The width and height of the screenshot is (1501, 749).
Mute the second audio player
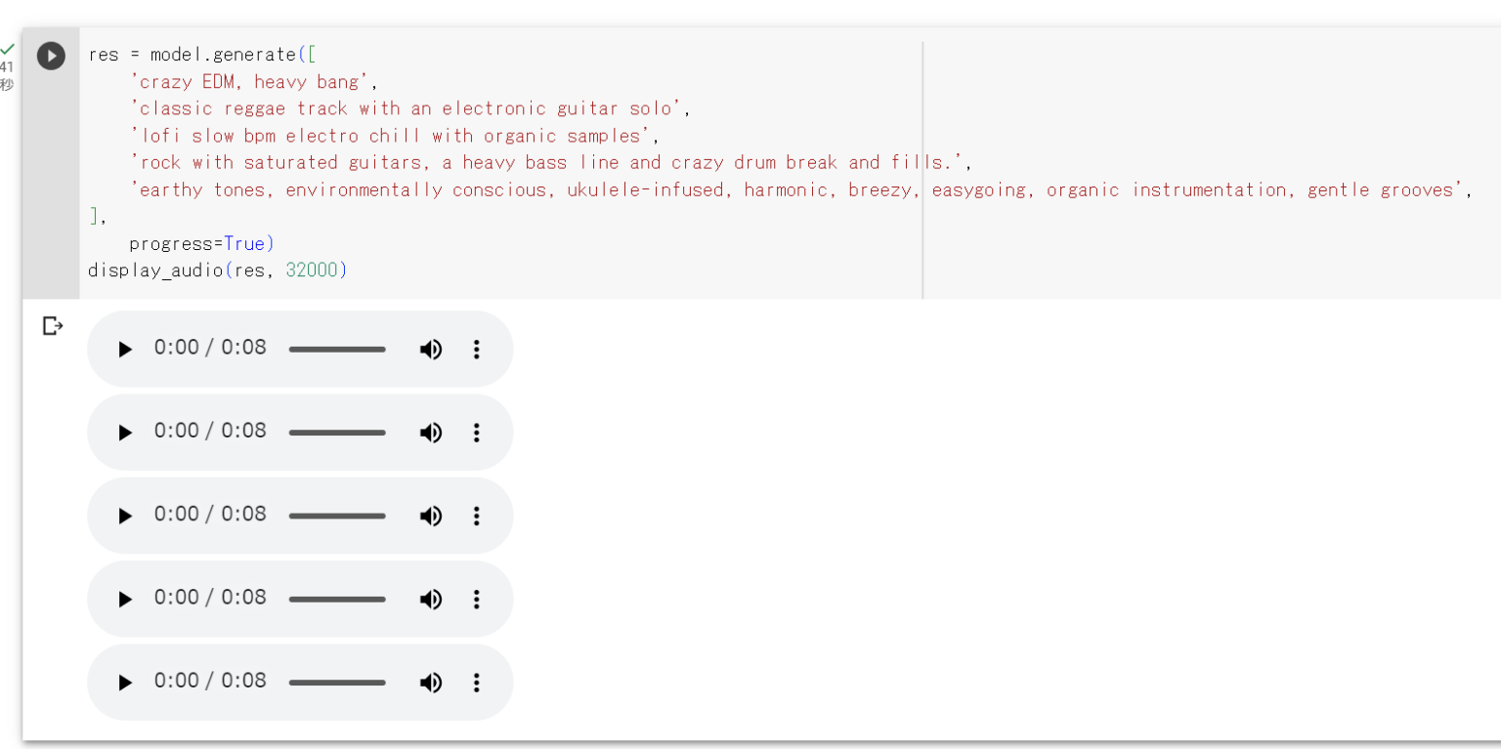(431, 433)
